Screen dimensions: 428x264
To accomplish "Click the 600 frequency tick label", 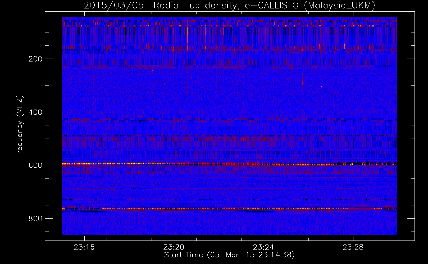I will tap(35, 165).
